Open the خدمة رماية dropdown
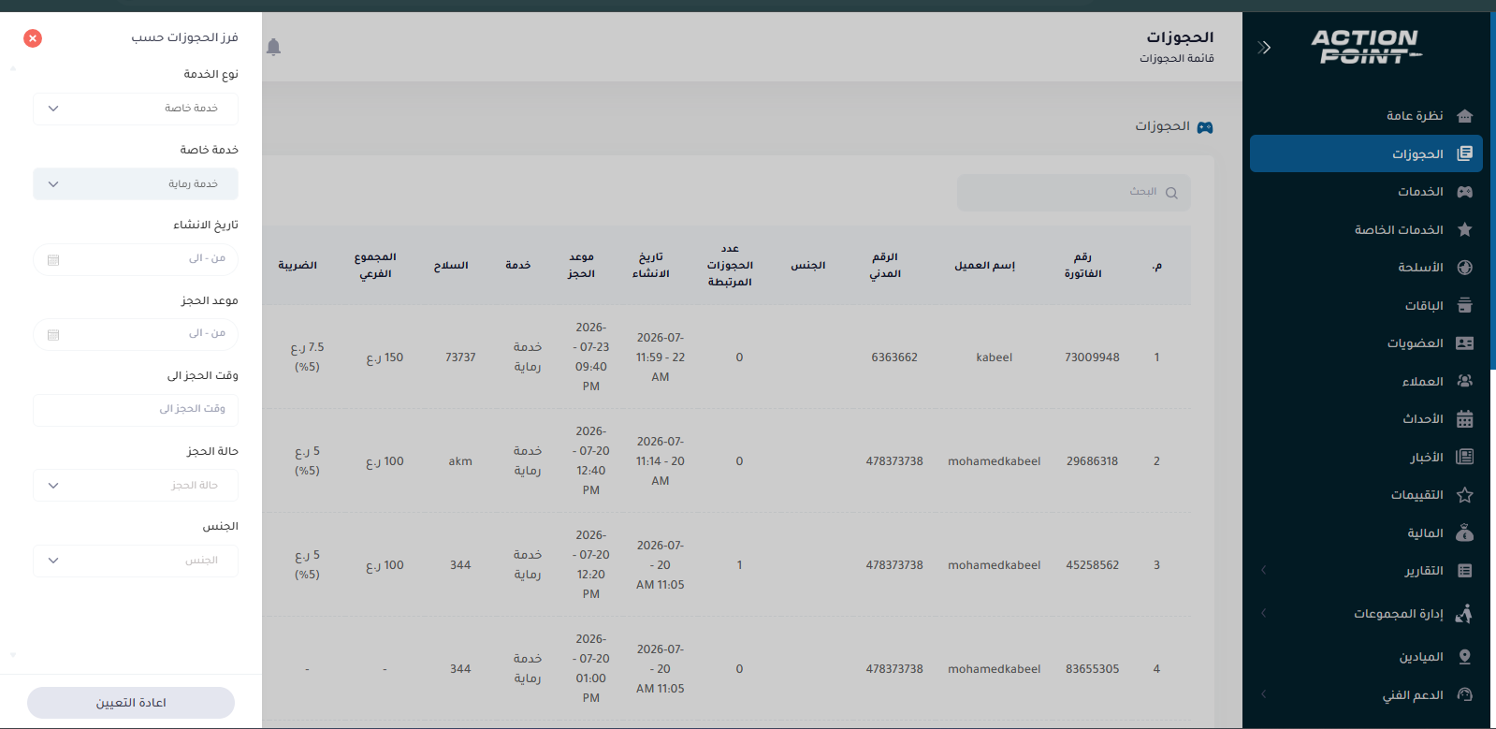This screenshot has height=729, width=1496. click(136, 184)
